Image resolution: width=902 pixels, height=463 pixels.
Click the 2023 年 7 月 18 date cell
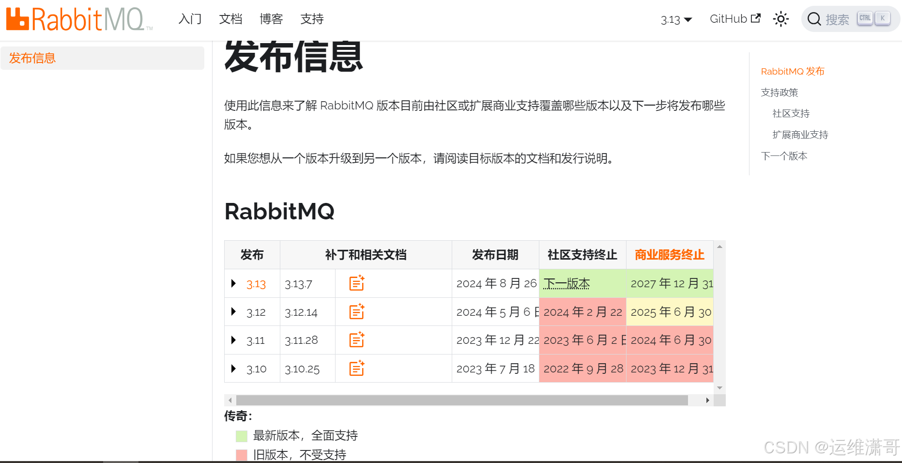495,369
